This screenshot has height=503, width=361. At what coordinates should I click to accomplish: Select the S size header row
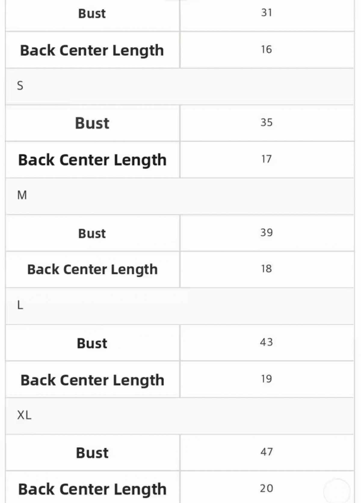click(180, 86)
